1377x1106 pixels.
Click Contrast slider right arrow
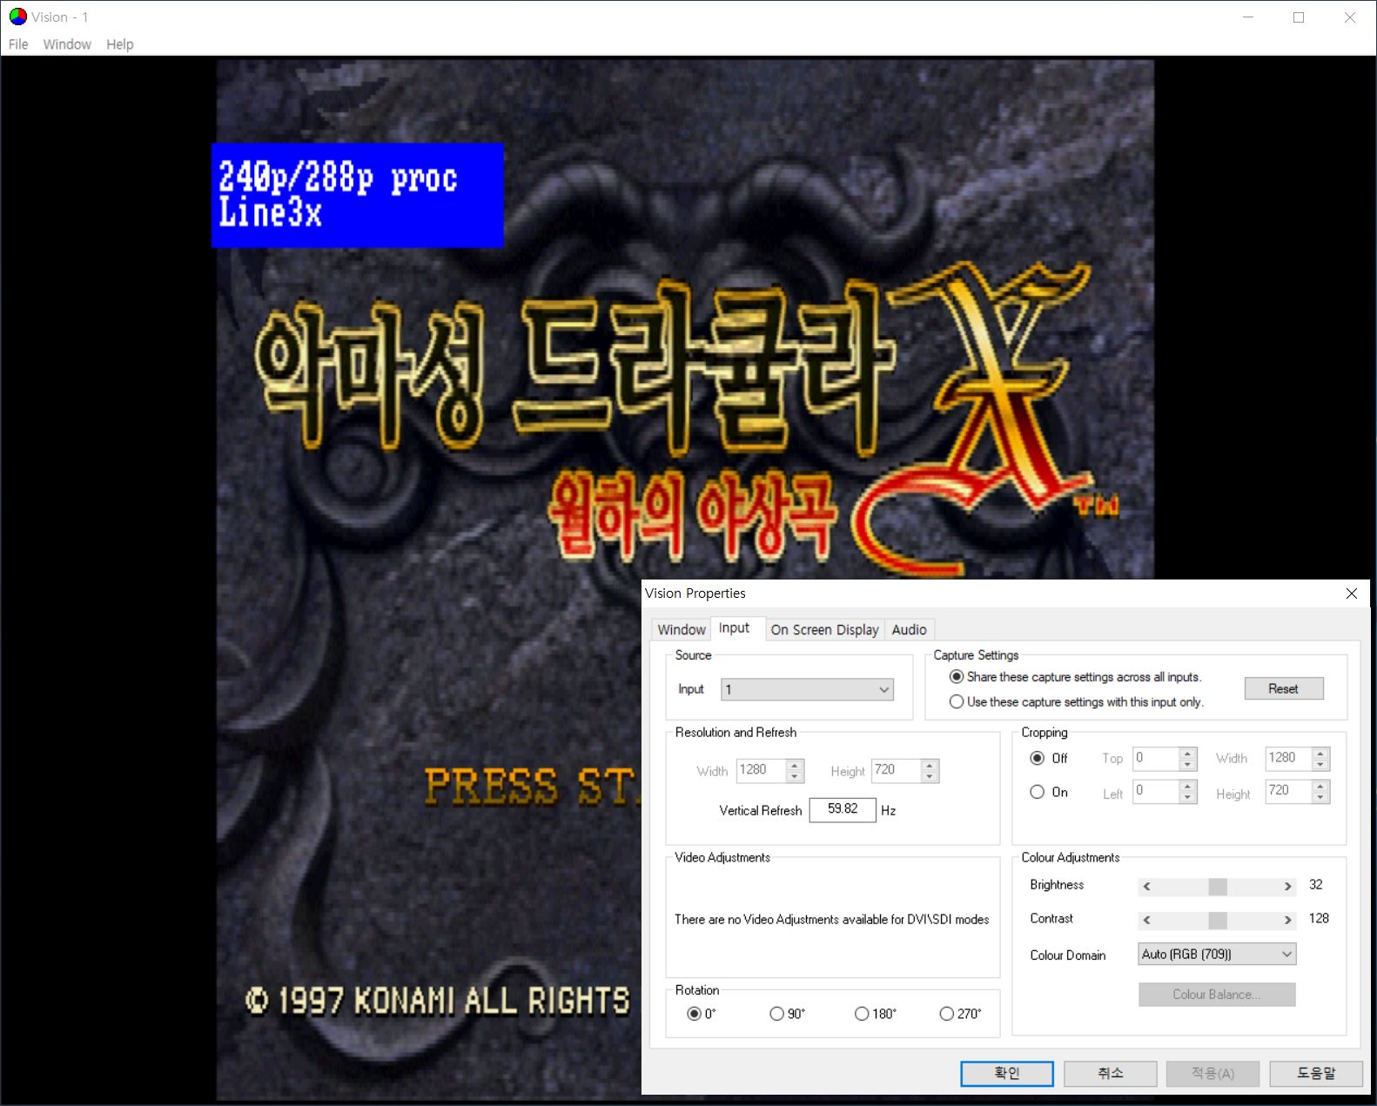(x=1287, y=920)
